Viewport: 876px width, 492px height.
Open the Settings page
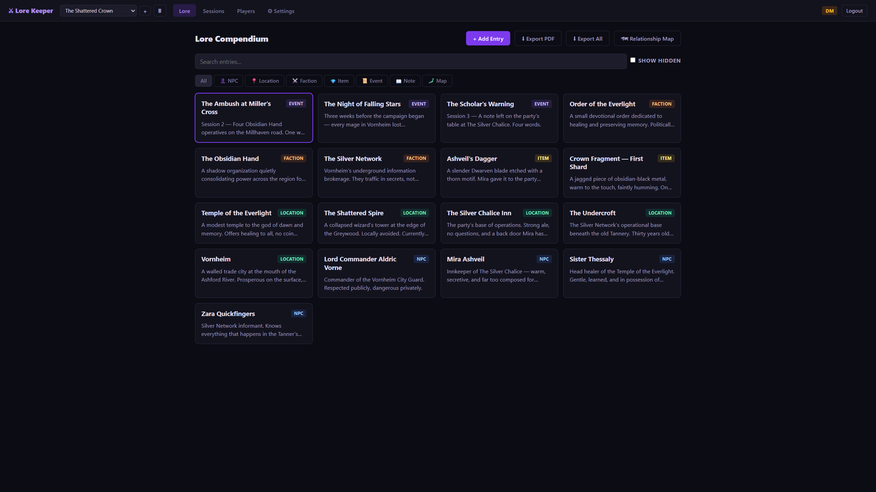pyautogui.click(x=281, y=11)
